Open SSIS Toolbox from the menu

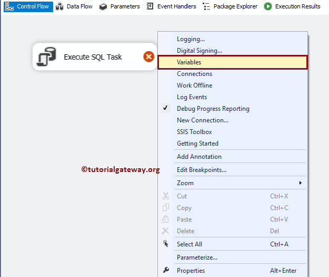[x=194, y=132]
